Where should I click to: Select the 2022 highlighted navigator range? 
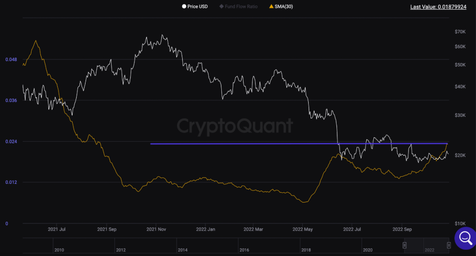pyautogui.click(x=427, y=245)
